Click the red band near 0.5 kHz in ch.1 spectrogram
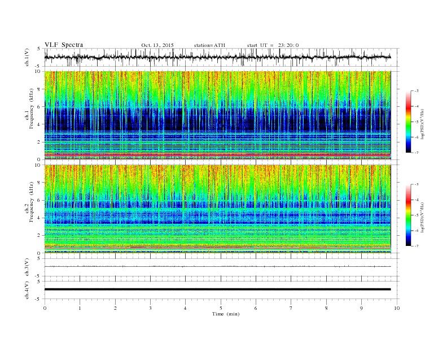Image resolution: width=447 pixels, height=346 pixels. point(217,155)
